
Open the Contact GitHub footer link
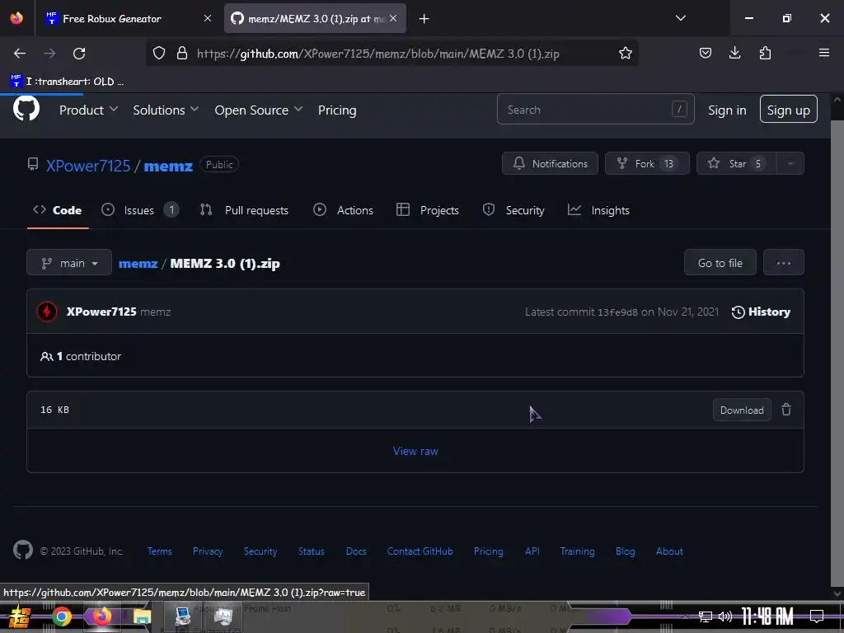coord(420,551)
